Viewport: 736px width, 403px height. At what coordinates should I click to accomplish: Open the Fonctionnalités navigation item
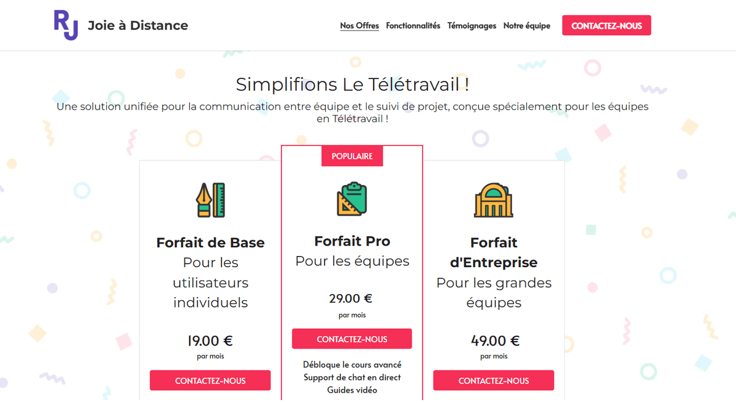pyautogui.click(x=413, y=26)
